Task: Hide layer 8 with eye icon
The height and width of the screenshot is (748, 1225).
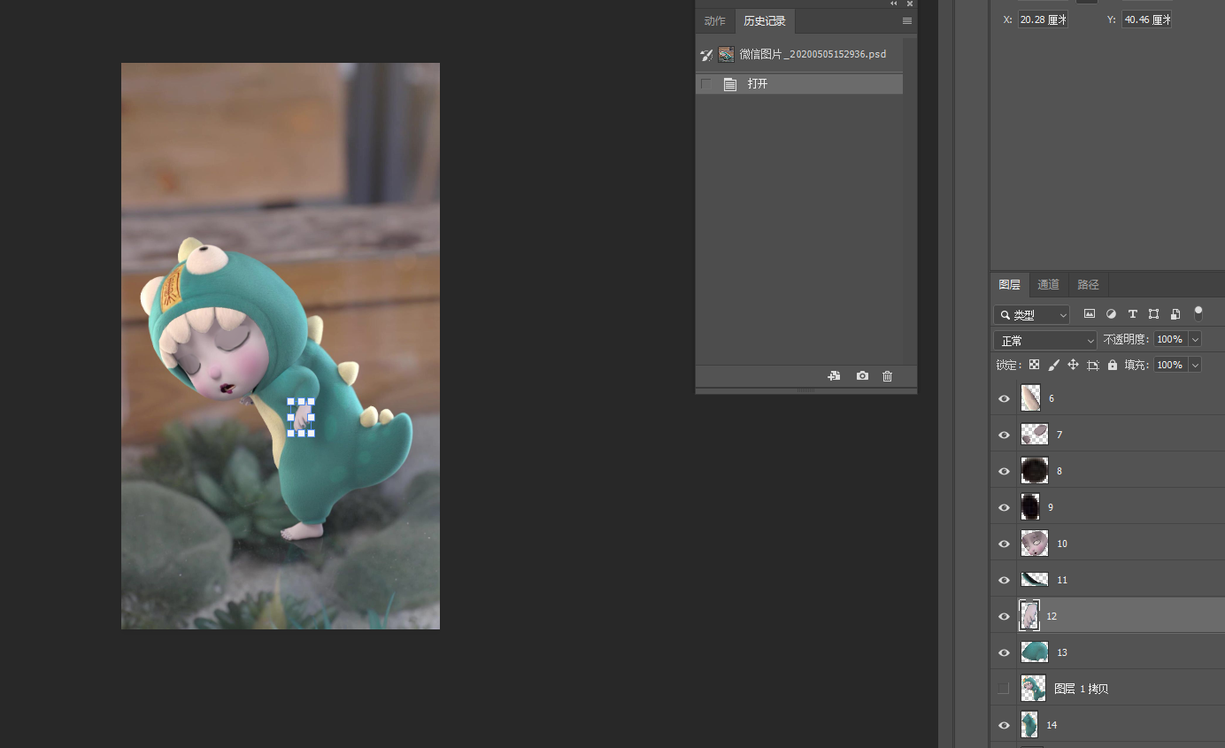Action: click(x=1004, y=471)
